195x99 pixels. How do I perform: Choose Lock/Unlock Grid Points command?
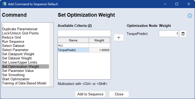tap(20, 33)
